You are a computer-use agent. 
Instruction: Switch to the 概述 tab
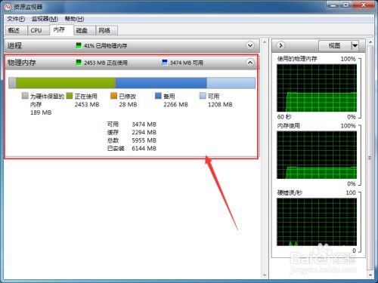[x=16, y=30]
